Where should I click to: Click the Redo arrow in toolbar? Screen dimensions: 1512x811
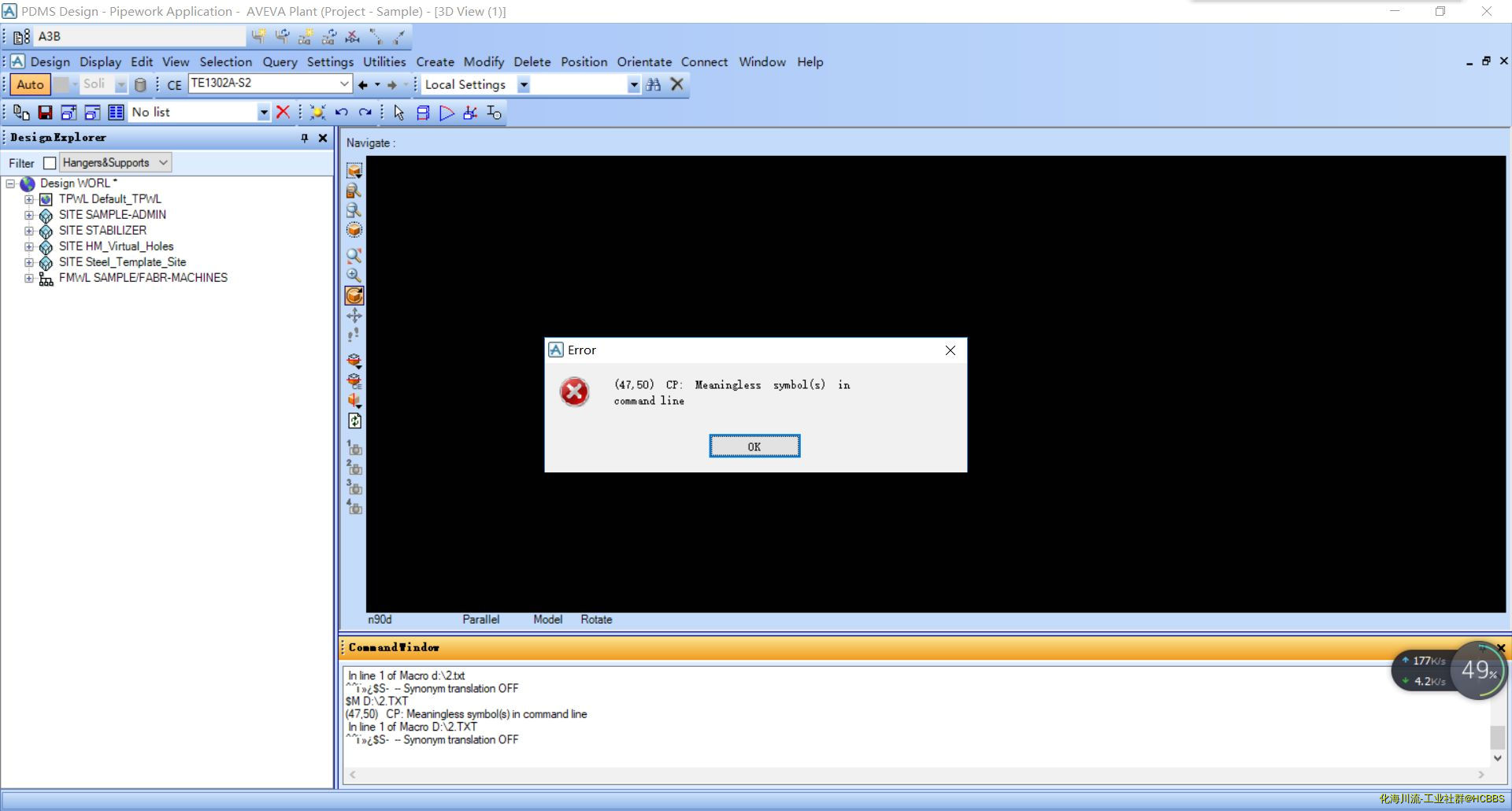pyautogui.click(x=365, y=113)
